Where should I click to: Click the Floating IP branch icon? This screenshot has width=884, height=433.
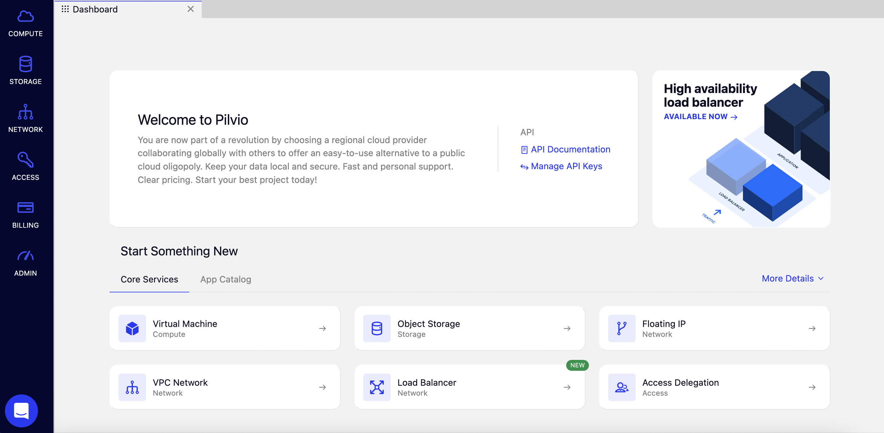click(x=622, y=328)
